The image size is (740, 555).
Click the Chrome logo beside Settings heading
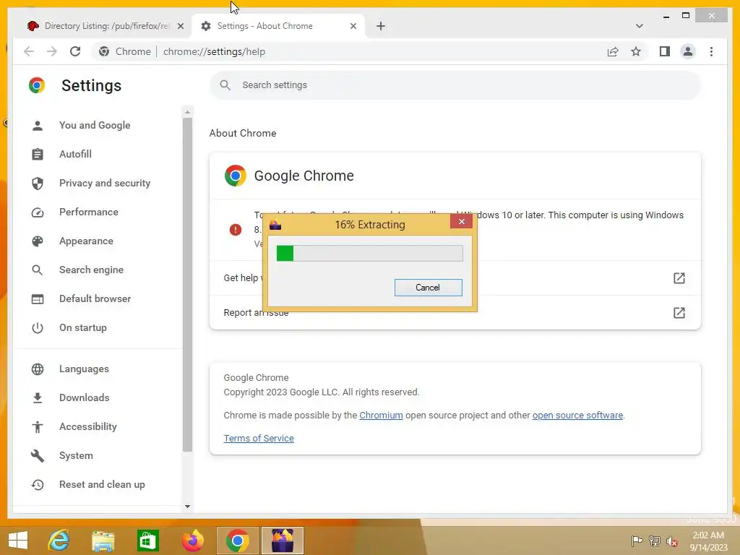point(37,85)
